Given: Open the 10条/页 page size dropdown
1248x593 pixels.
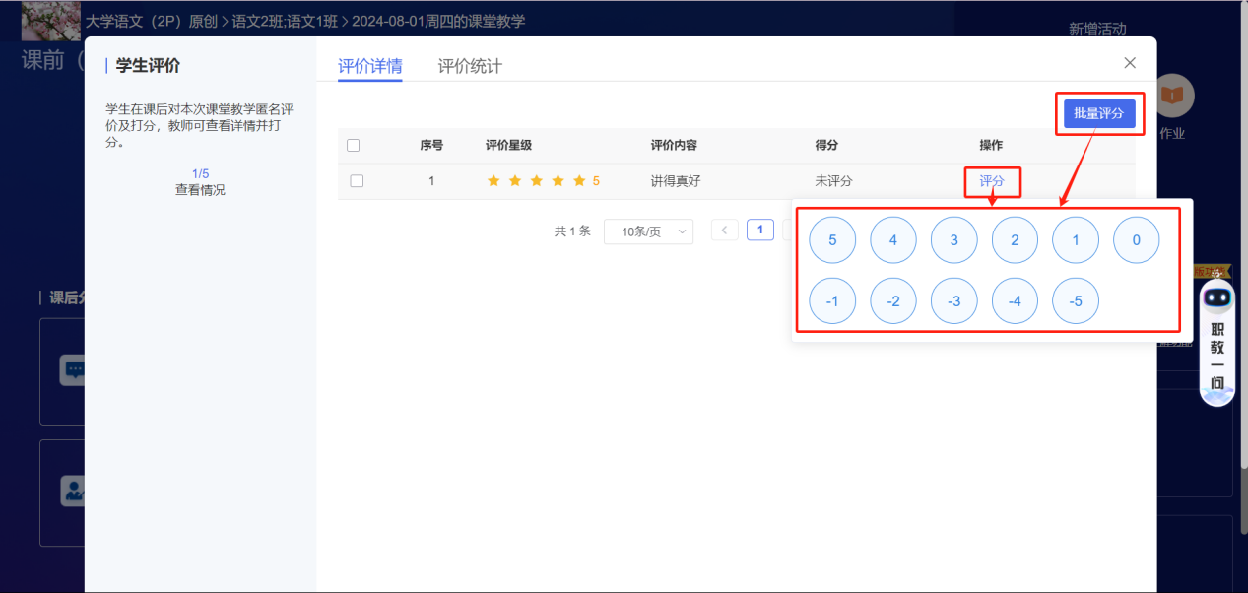Looking at the screenshot, I should click(x=648, y=231).
